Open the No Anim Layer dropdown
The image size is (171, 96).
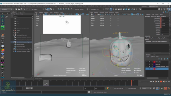click(133, 88)
